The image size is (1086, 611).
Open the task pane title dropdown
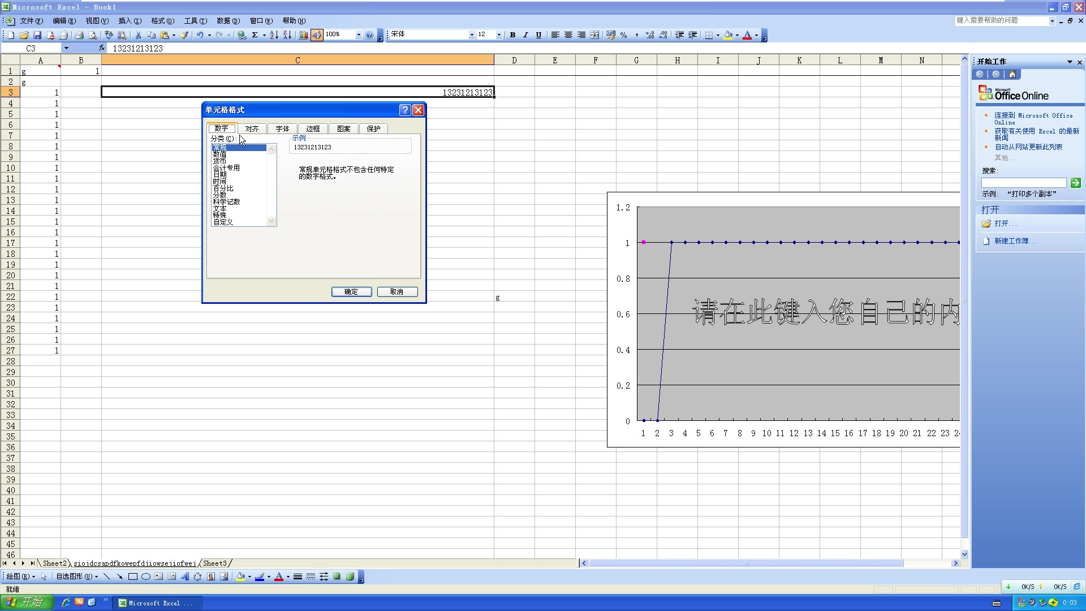coord(1070,62)
